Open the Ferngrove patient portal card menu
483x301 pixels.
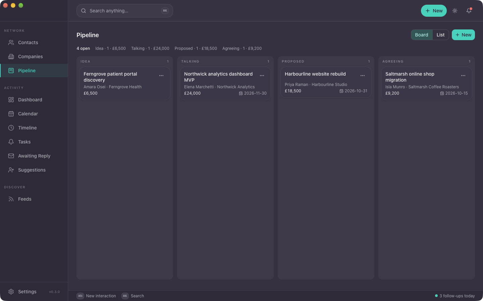161,76
